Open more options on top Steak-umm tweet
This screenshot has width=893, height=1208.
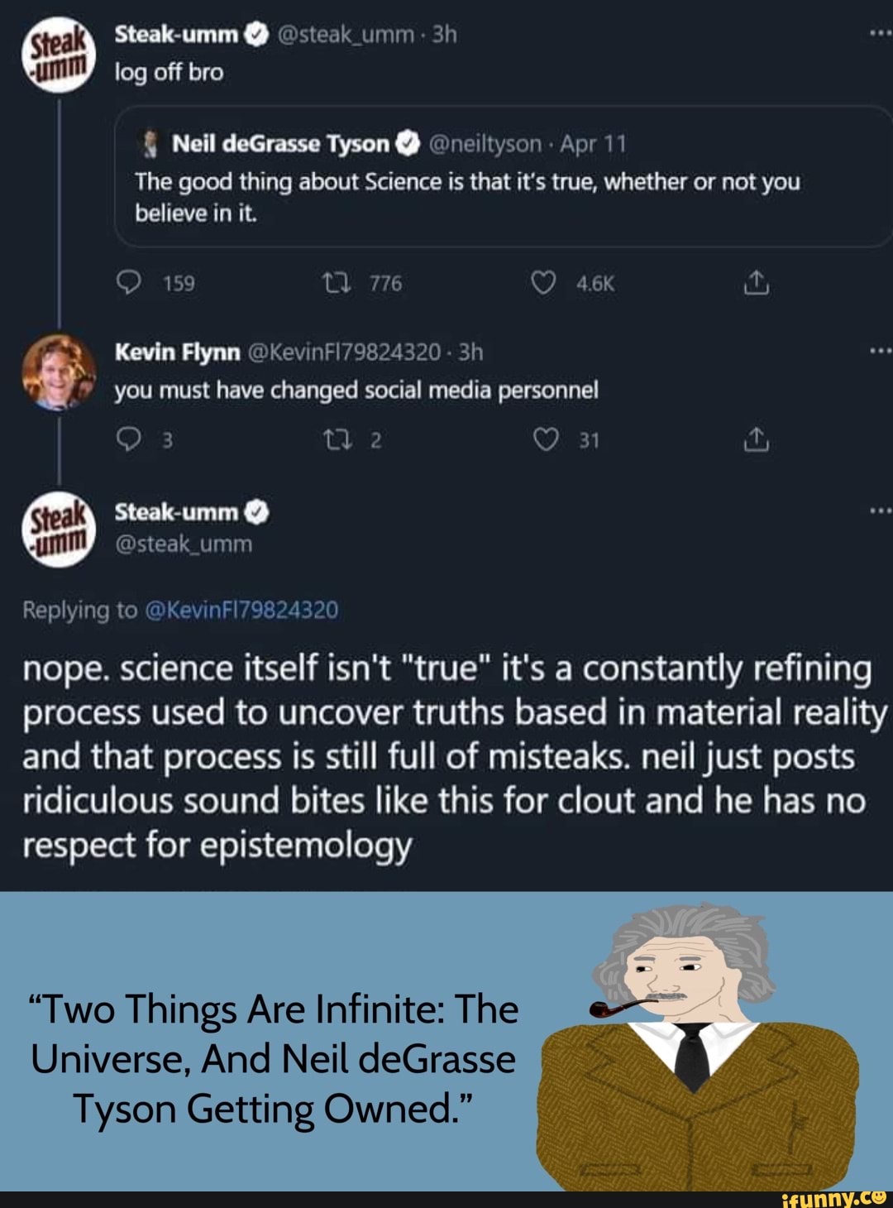880,34
